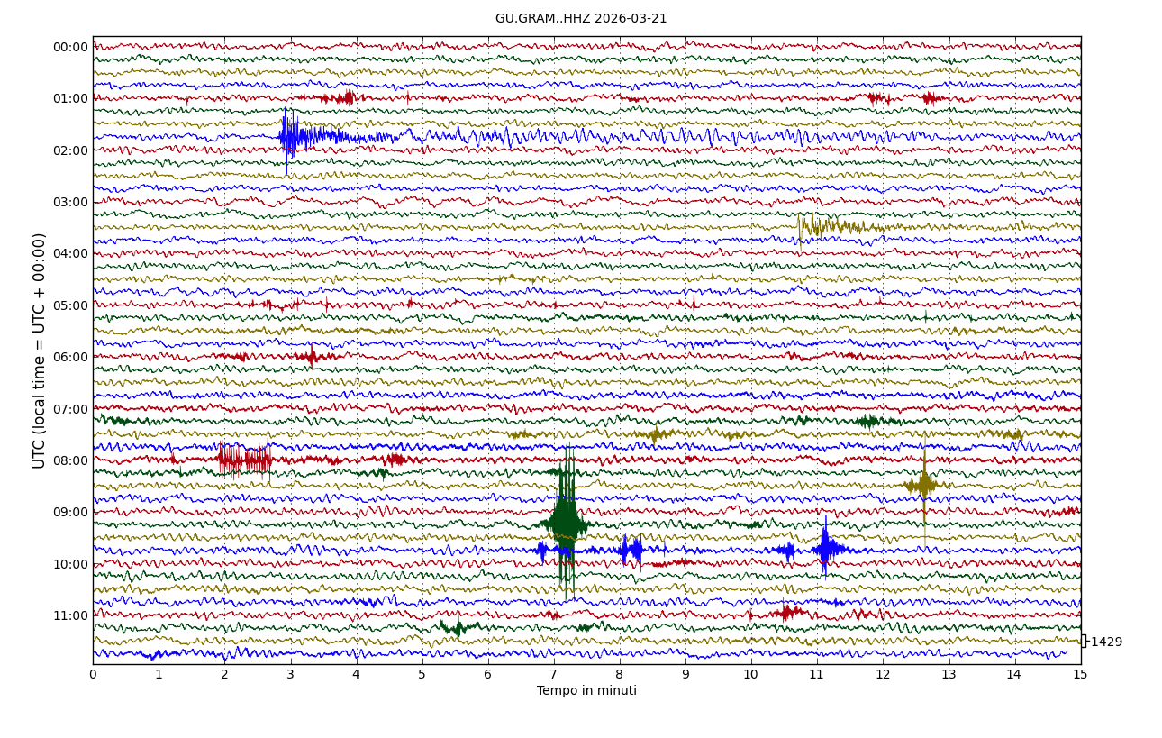Select the 11:00 hour tick label

70,615
